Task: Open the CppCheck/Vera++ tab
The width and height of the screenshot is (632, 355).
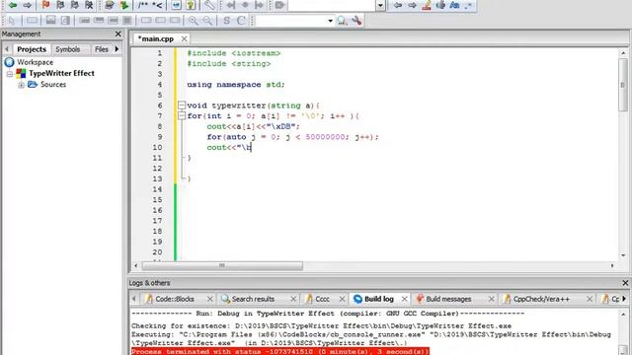Action: click(541, 299)
